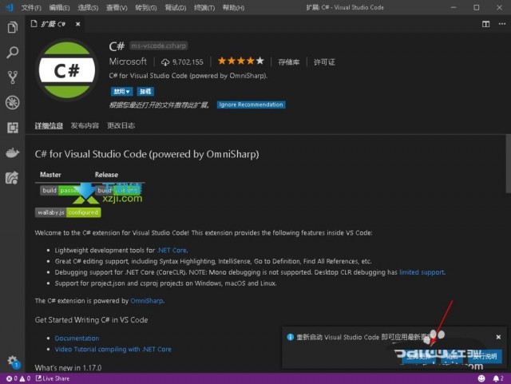
Task: Click the info icon in the restart notification
Action: coord(290,337)
